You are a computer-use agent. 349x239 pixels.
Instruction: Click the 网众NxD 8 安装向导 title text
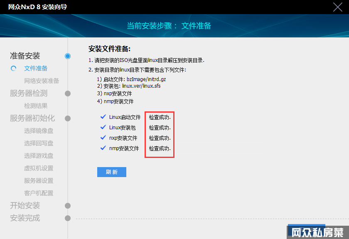[38, 7]
